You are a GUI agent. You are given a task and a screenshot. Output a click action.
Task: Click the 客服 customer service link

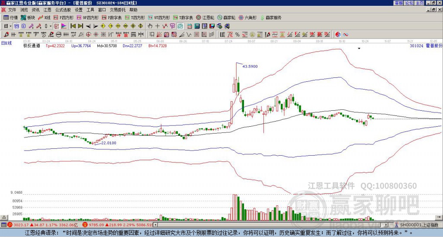pyautogui.click(x=399, y=3)
